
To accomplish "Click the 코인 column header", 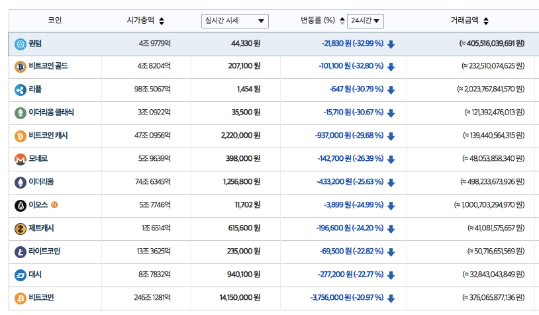I will pyautogui.click(x=55, y=21).
